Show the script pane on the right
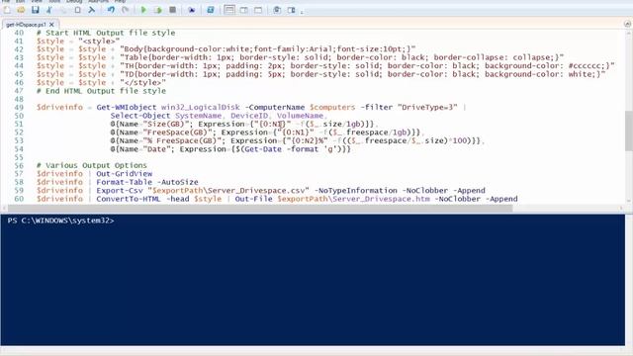This screenshot has height=356, width=633. pos(244,10)
